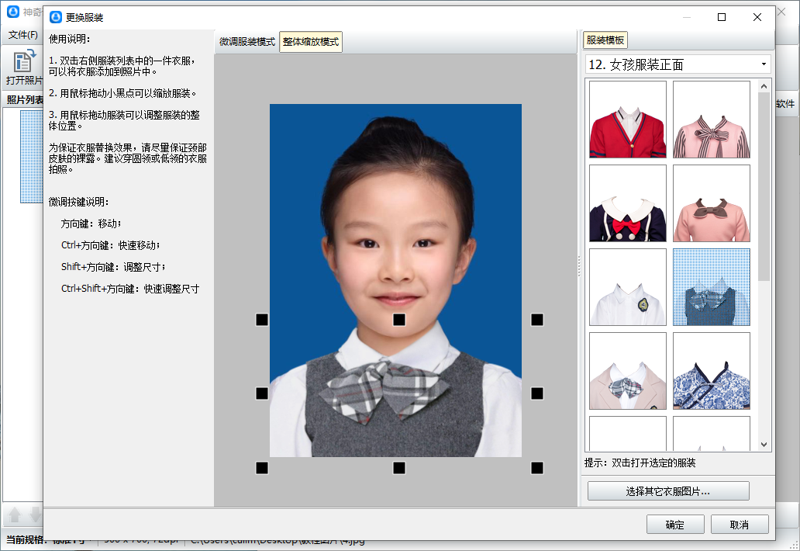
Task: Select the highlighted gray vest plaid bow template
Action: [712, 287]
